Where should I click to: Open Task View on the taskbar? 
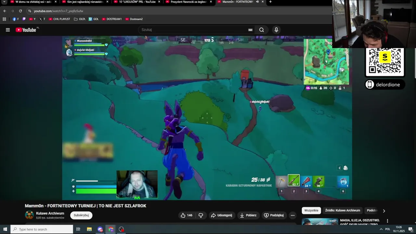click(78, 229)
